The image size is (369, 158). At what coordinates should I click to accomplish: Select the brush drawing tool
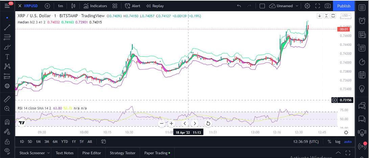(x=7, y=47)
